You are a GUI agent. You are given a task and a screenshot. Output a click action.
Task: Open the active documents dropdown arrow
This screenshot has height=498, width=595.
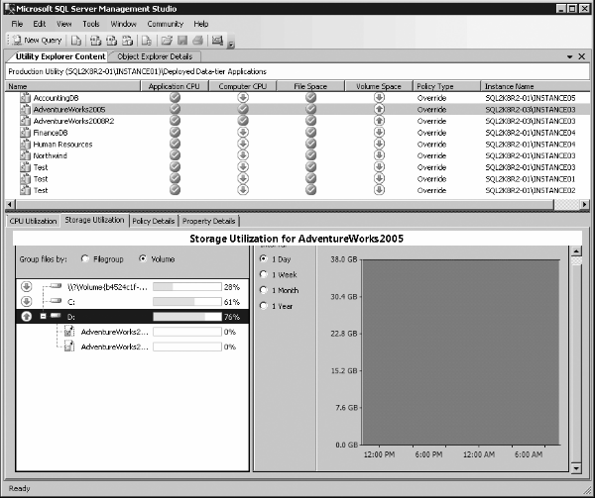pyautogui.click(x=569, y=56)
